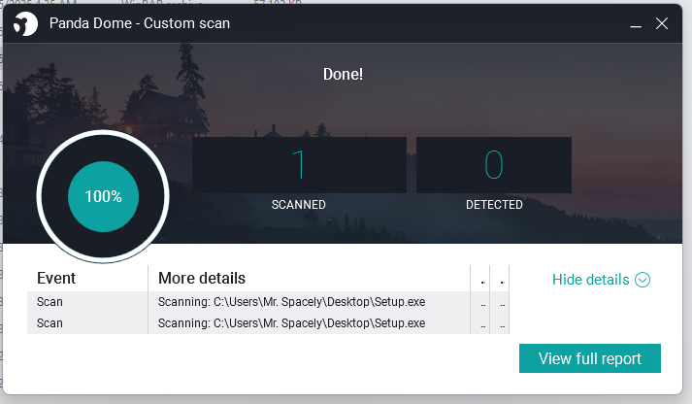Click the 100% progress circle
The width and height of the screenshot is (692, 404).
pos(103,196)
